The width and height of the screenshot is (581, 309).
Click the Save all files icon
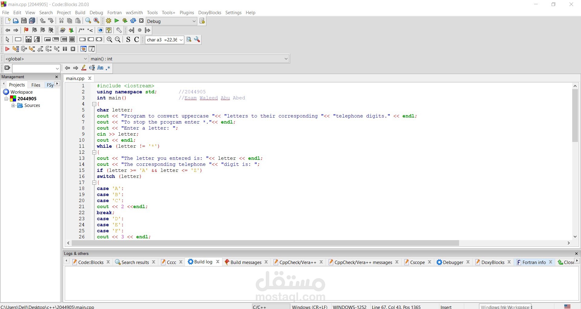[32, 21]
